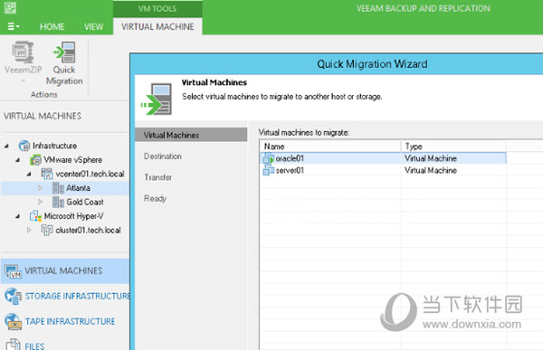The width and height of the screenshot is (543, 350).
Task: Click the cluster01.tech.local cluster icon
Action: (47, 230)
